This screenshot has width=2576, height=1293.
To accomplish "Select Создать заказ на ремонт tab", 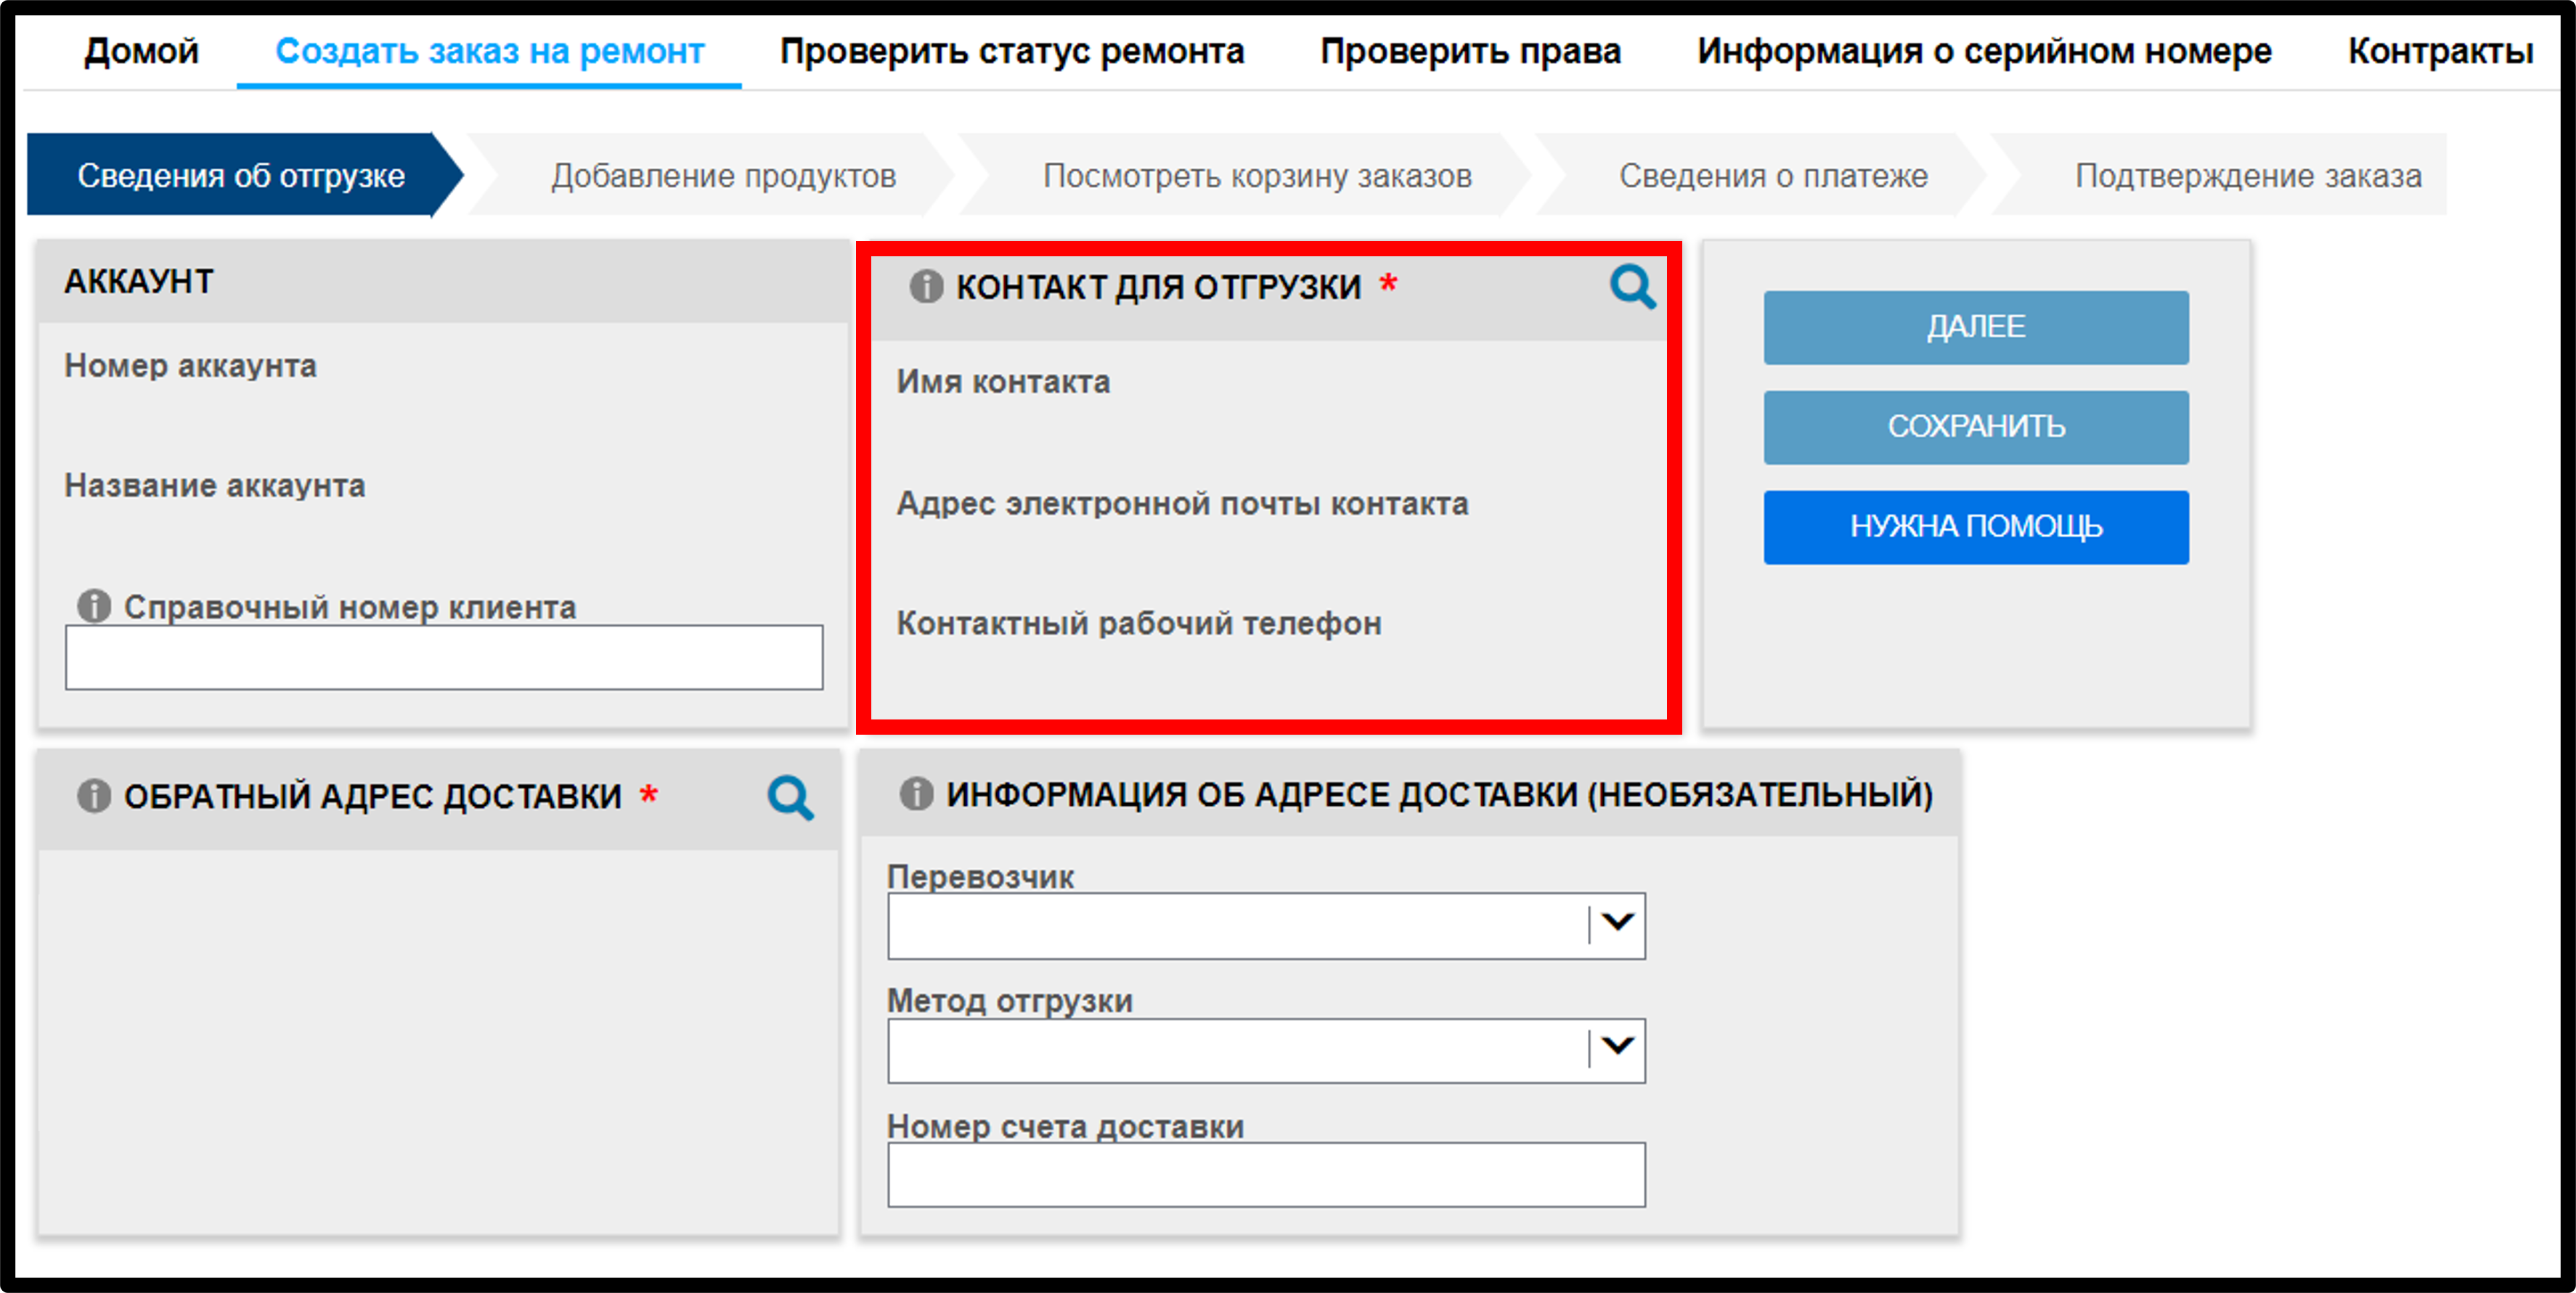I will pos(489,51).
